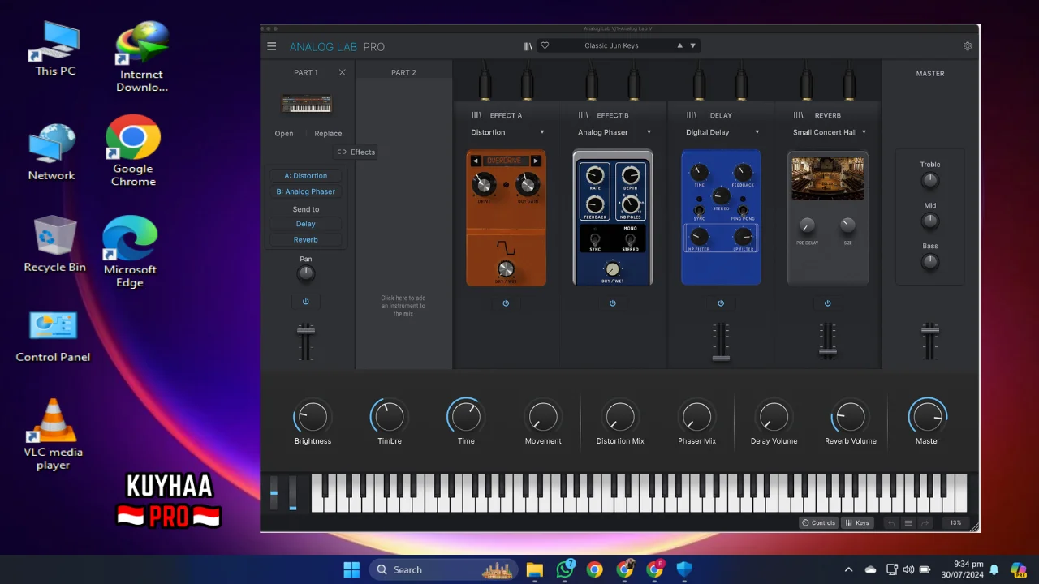
Task: Flip the Sync switch on the Digital Delay
Action: (x=699, y=211)
